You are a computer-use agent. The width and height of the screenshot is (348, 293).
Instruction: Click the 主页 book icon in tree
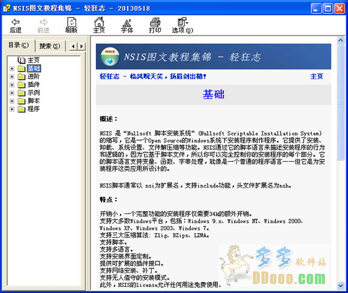pyautogui.click(x=22, y=60)
